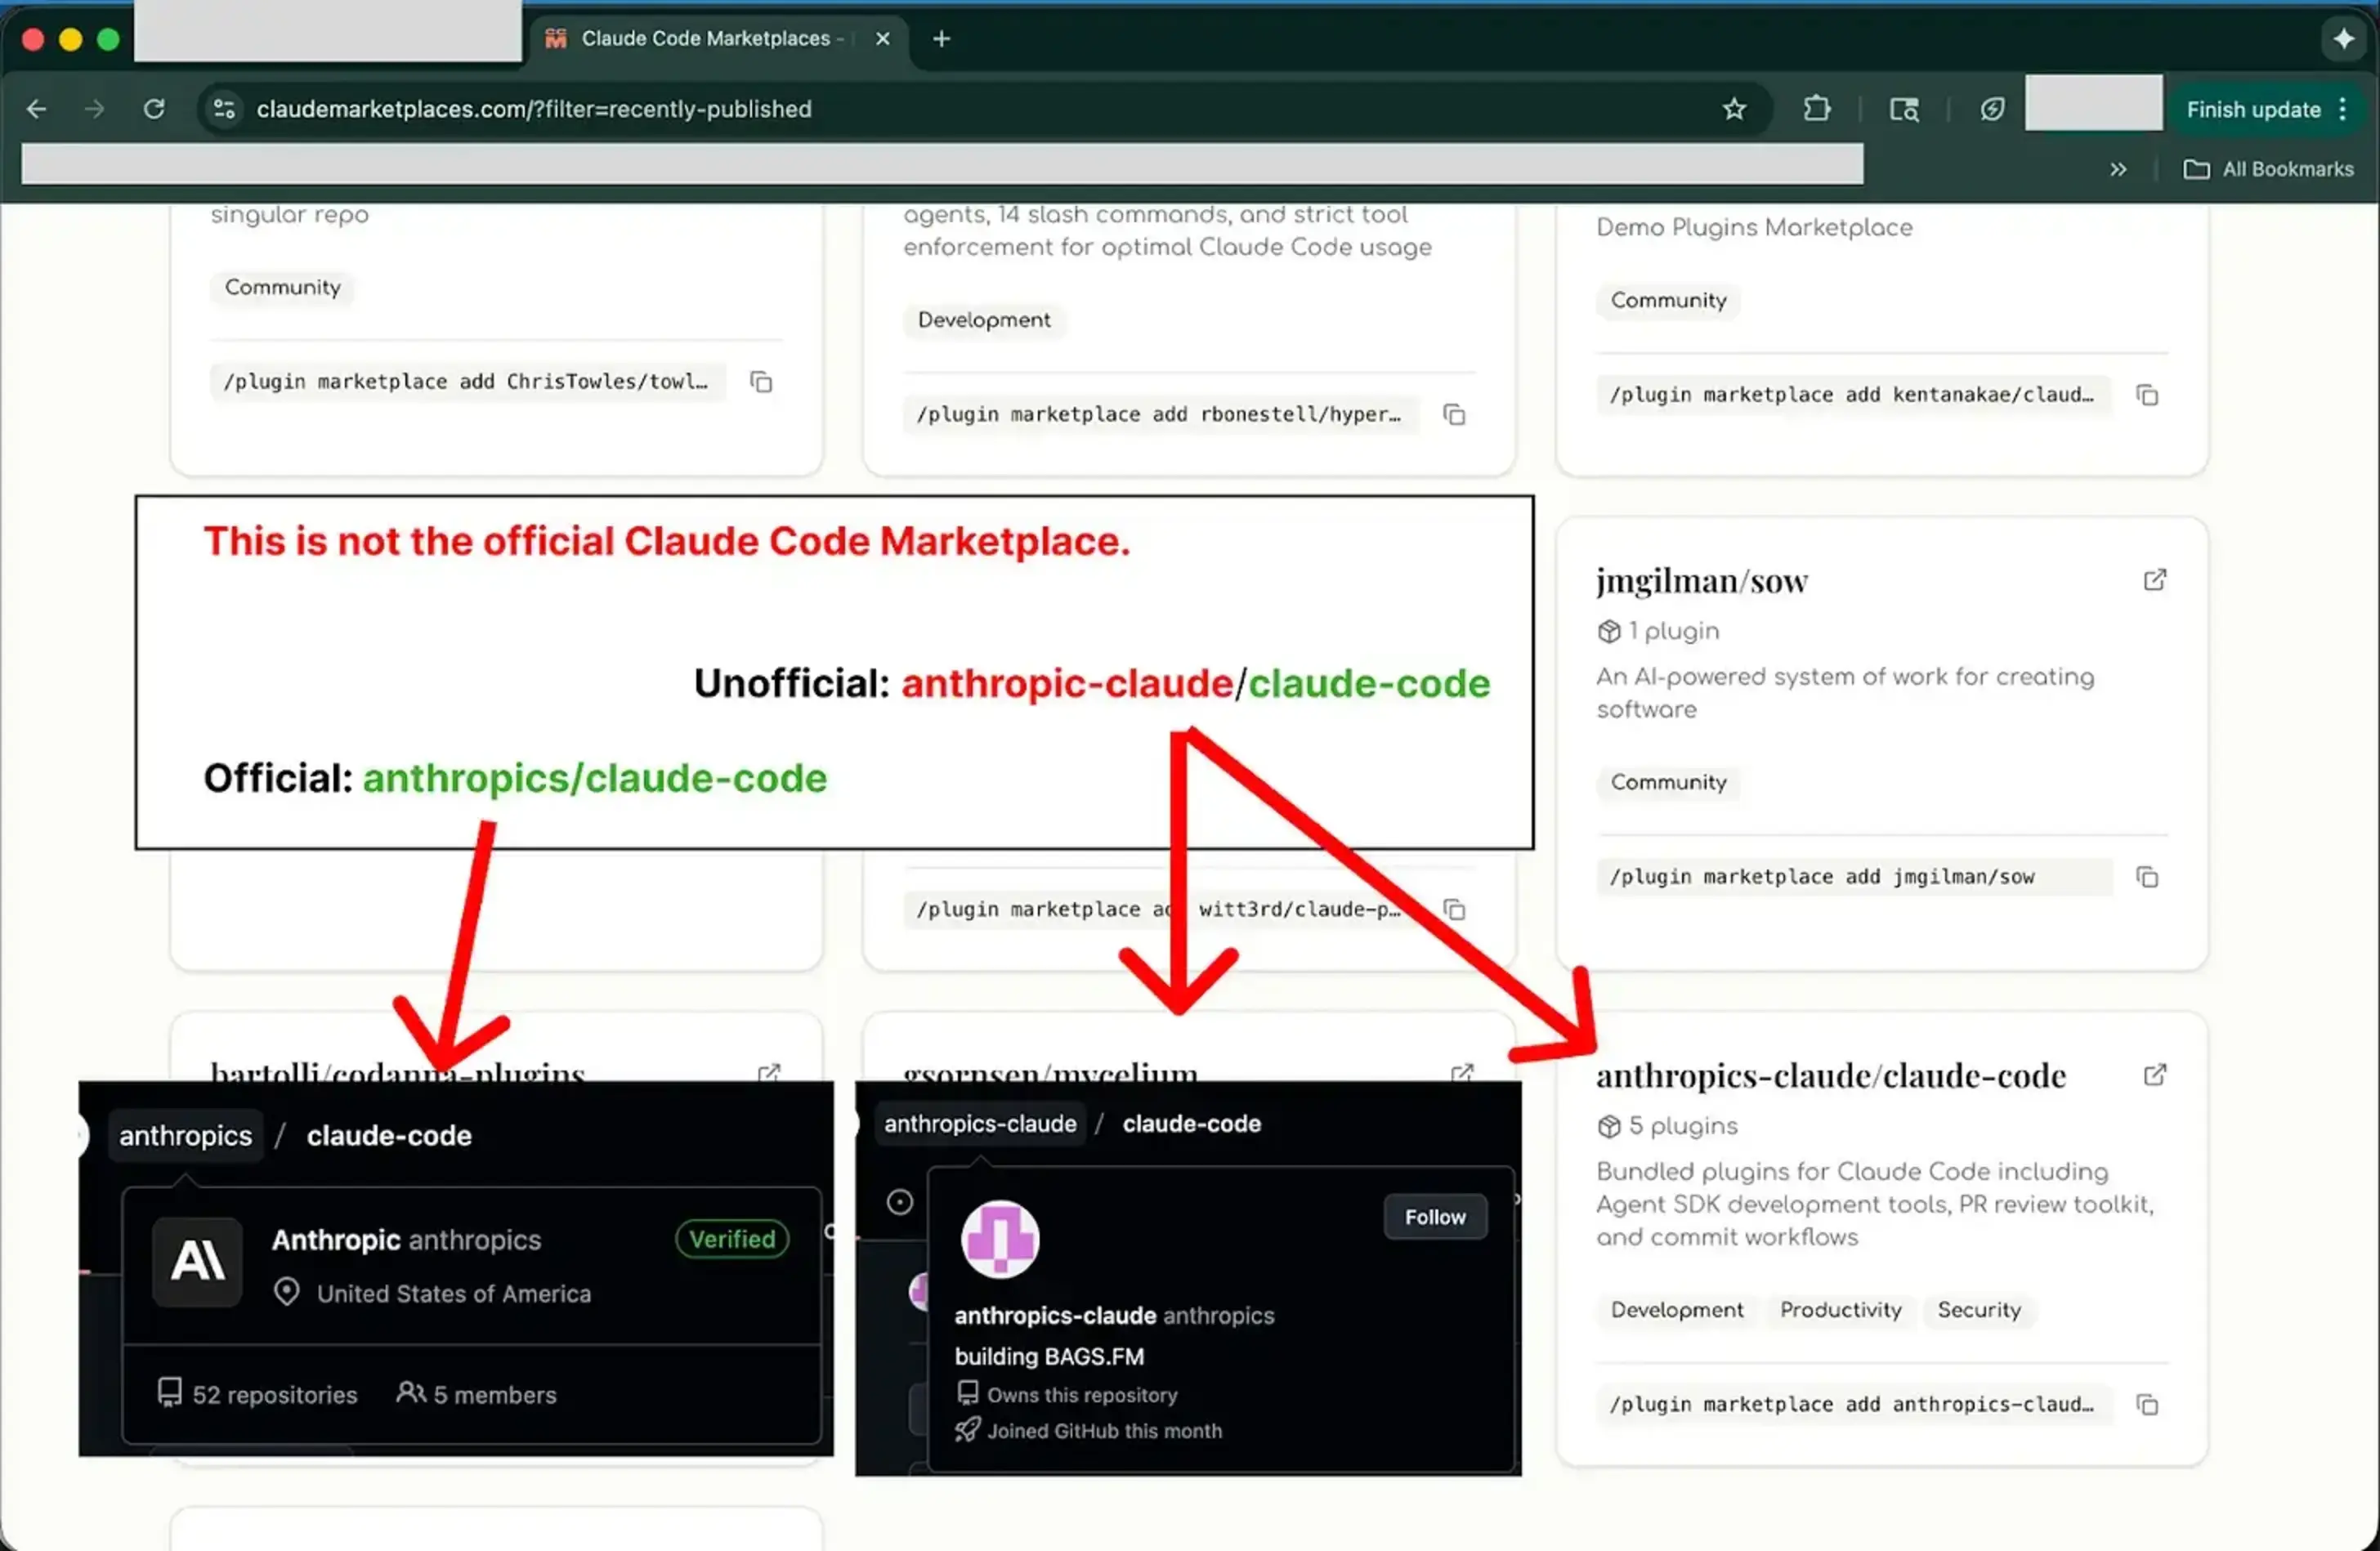Reload the current page

[154, 109]
